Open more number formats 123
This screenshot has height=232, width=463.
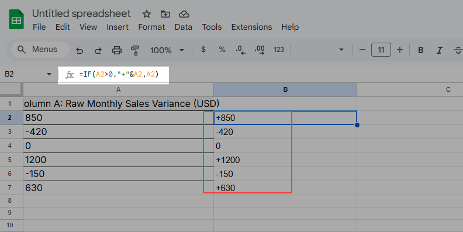(x=278, y=50)
